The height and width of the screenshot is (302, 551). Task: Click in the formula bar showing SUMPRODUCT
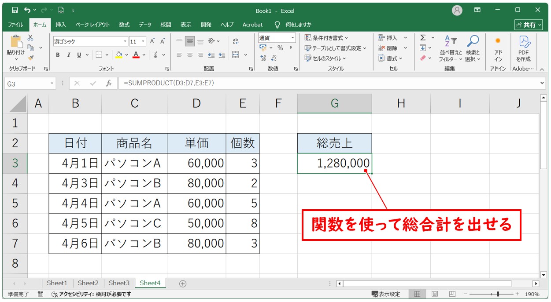(332, 83)
